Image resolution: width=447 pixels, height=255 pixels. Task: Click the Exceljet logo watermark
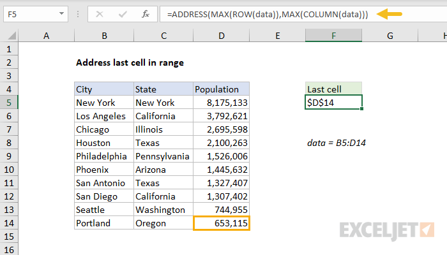[x=387, y=231]
